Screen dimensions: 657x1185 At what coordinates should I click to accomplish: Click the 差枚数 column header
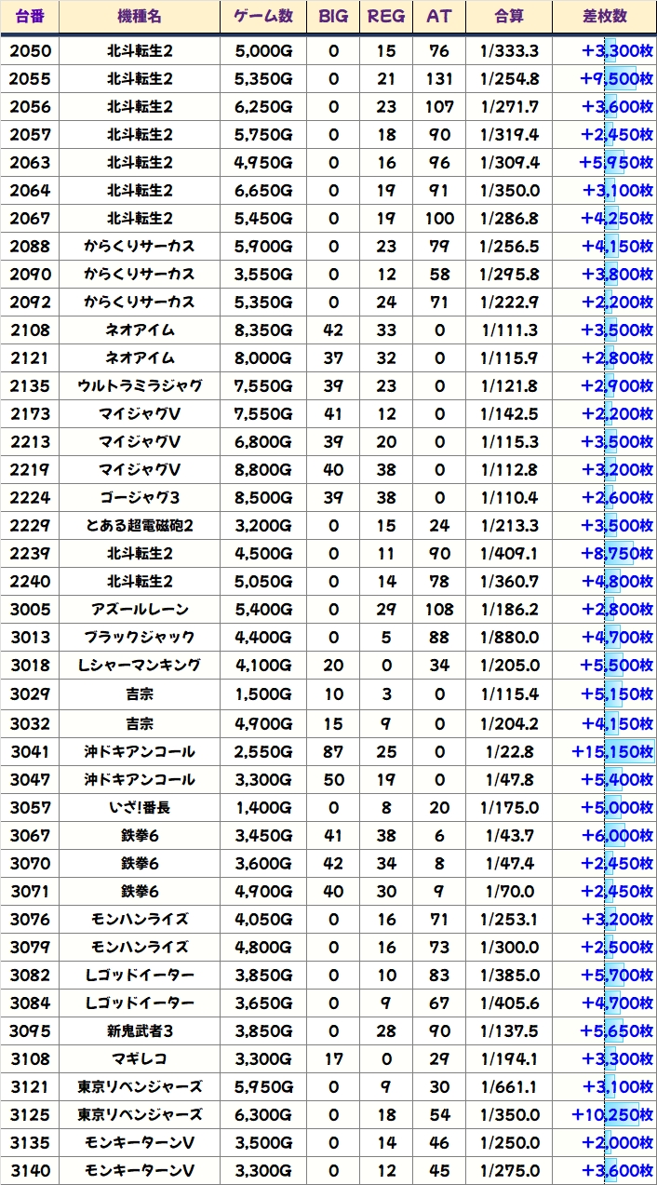(604, 17)
